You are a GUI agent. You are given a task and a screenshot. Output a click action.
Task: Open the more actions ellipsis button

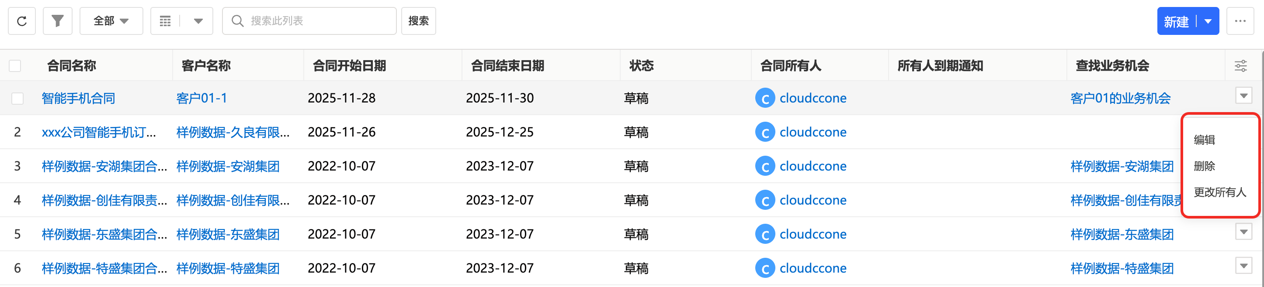1240,21
